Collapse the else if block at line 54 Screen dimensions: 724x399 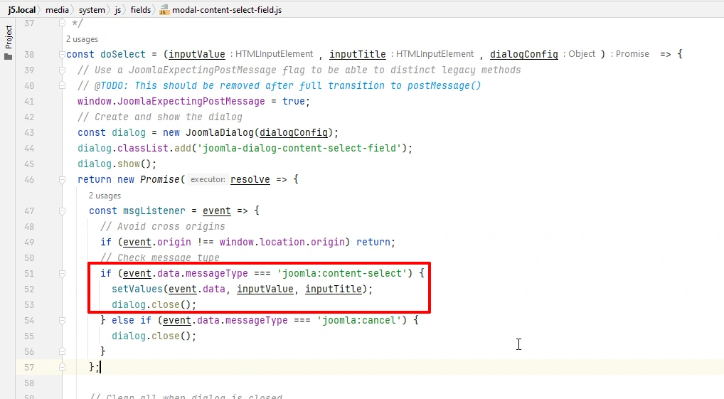tap(62, 321)
